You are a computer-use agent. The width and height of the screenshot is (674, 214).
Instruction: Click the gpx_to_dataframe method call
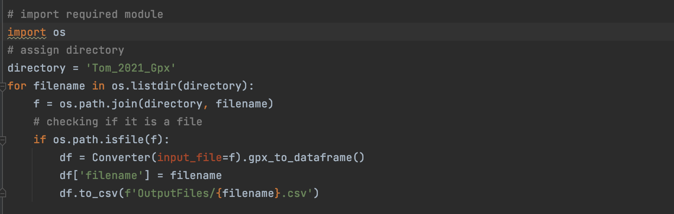300,157
